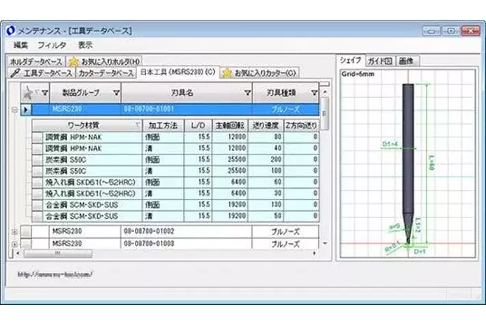Click star icon on お気に入りホルダ(H) tab

point(74,62)
